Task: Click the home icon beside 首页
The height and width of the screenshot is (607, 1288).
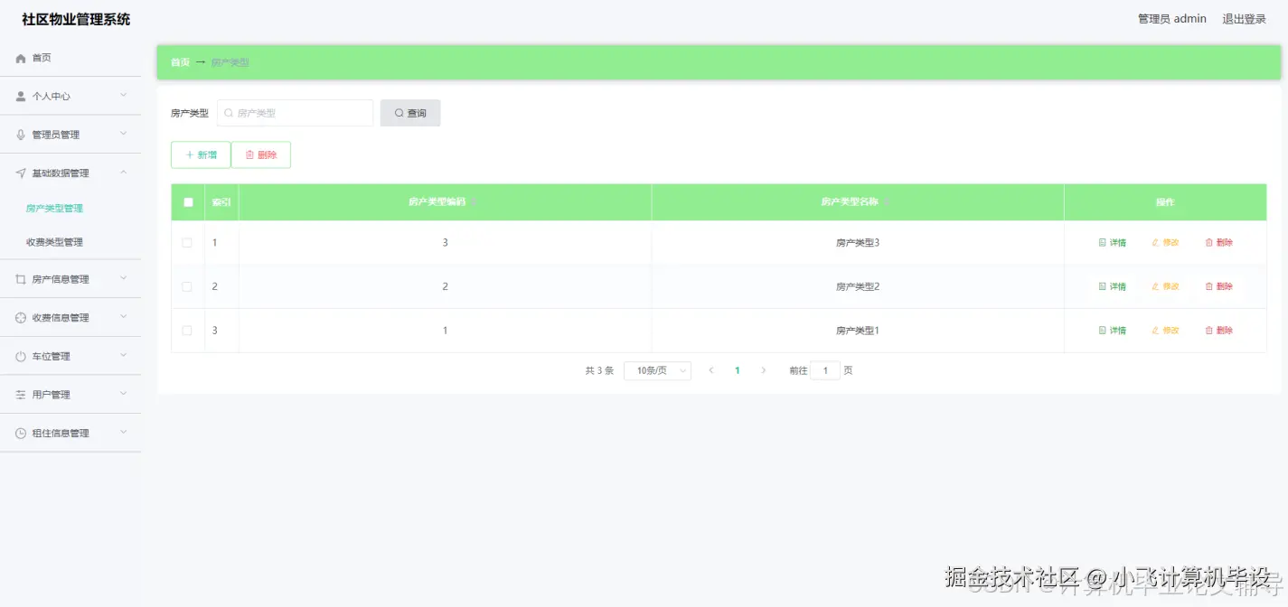Action: pos(21,58)
